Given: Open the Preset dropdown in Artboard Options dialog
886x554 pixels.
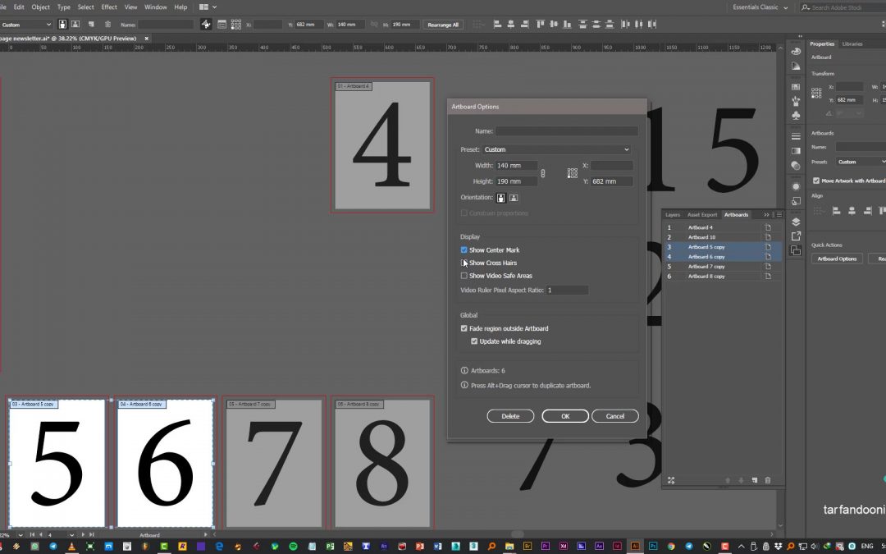Looking at the screenshot, I should click(556, 150).
